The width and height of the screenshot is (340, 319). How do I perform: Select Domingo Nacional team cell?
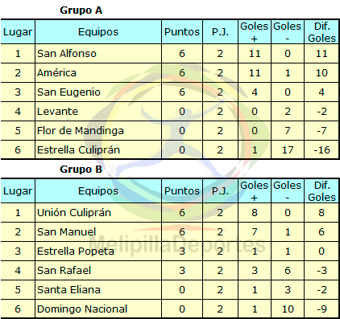coord(98,309)
